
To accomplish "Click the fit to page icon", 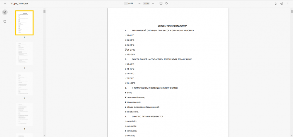I will [x=161, y=3].
